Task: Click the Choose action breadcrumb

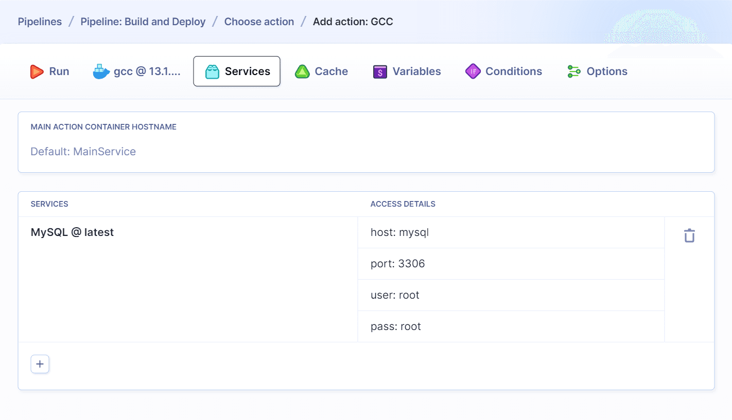Action: tap(259, 22)
